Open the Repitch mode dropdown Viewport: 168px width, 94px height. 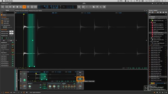pyautogui.click(x=30, y=84)
